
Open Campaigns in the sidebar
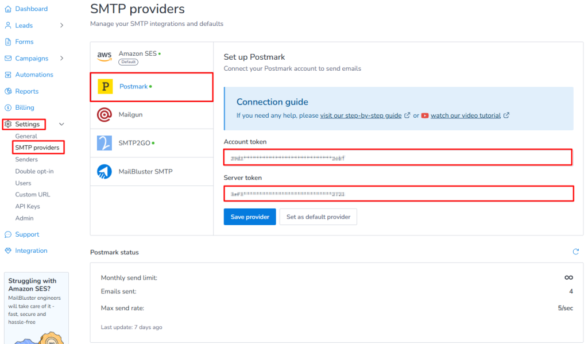pos(32,58)
